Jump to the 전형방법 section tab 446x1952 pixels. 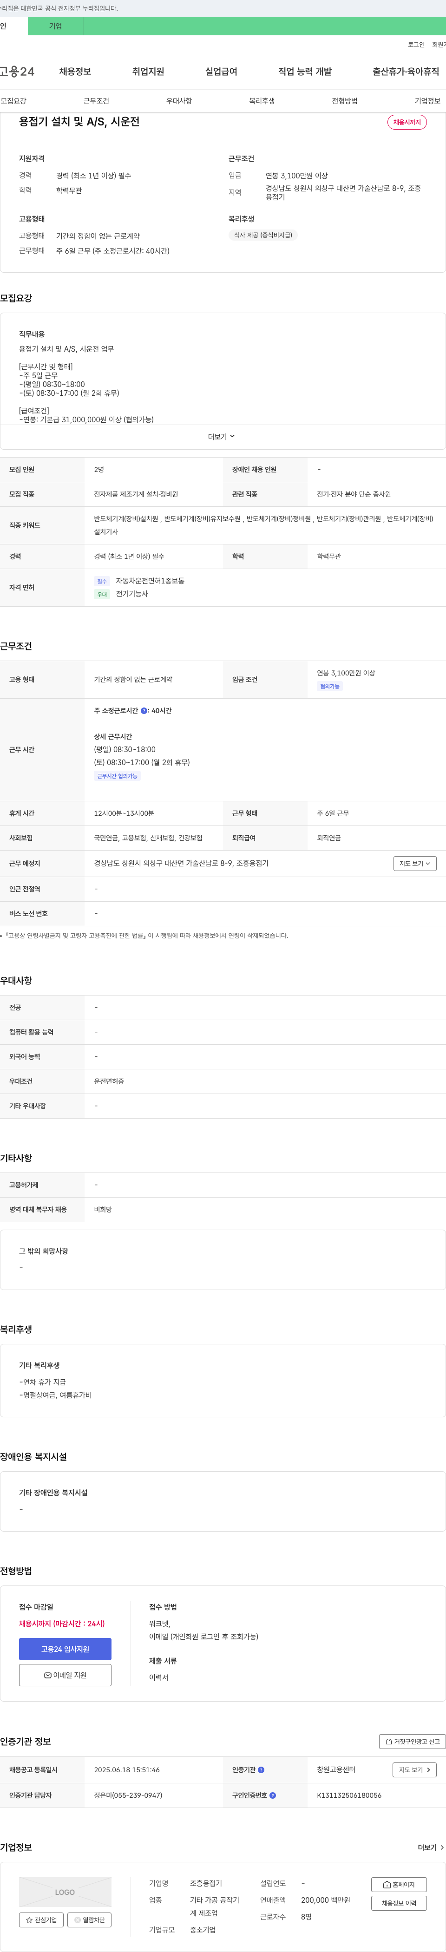pyautogui.click(x=345, y=101)
